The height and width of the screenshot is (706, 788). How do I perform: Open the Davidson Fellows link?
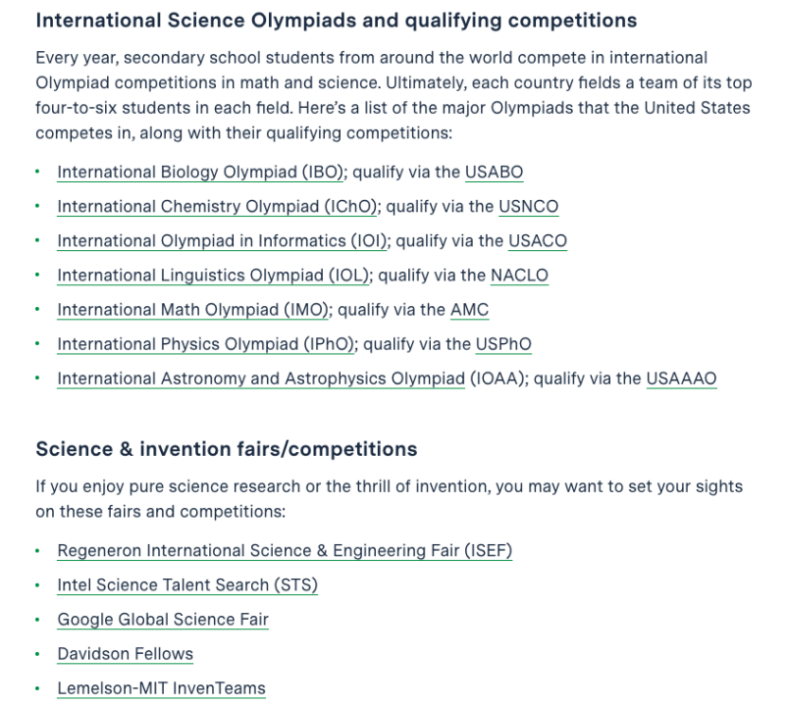tap(126, 654)
